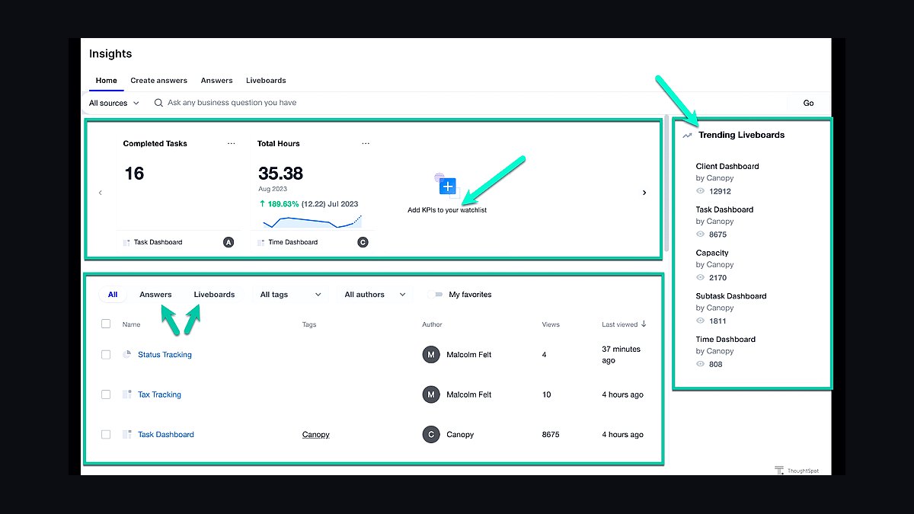Open Client Dashboard in Trending Liveboards
The image size is (914, 514).
click(727, 166)
